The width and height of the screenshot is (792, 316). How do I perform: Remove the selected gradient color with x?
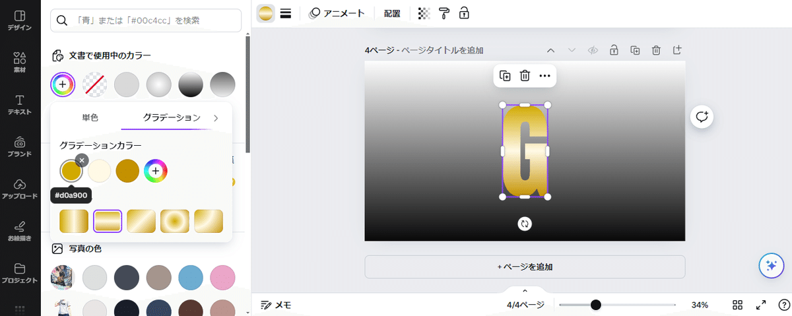[81, 160]
